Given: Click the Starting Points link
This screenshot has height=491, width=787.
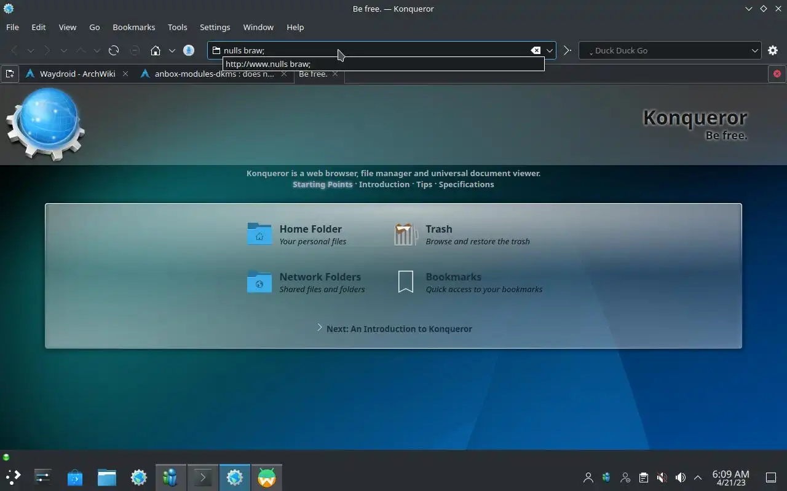Looking at the screenshot, I should click(x=322, y=184).
